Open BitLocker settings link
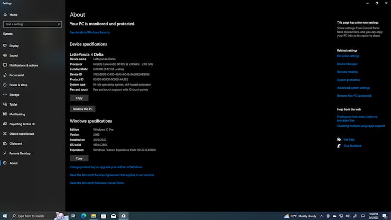 pyautogui.click(x=348, y=56)
